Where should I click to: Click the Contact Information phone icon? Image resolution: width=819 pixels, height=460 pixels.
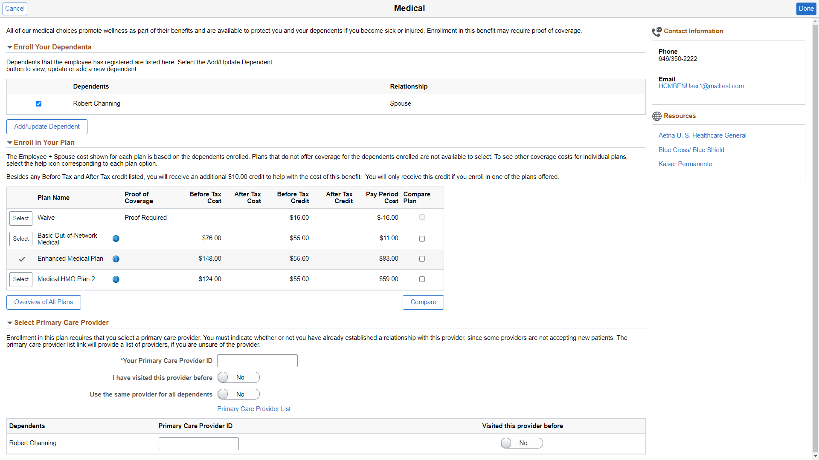[x=656, y=32]
